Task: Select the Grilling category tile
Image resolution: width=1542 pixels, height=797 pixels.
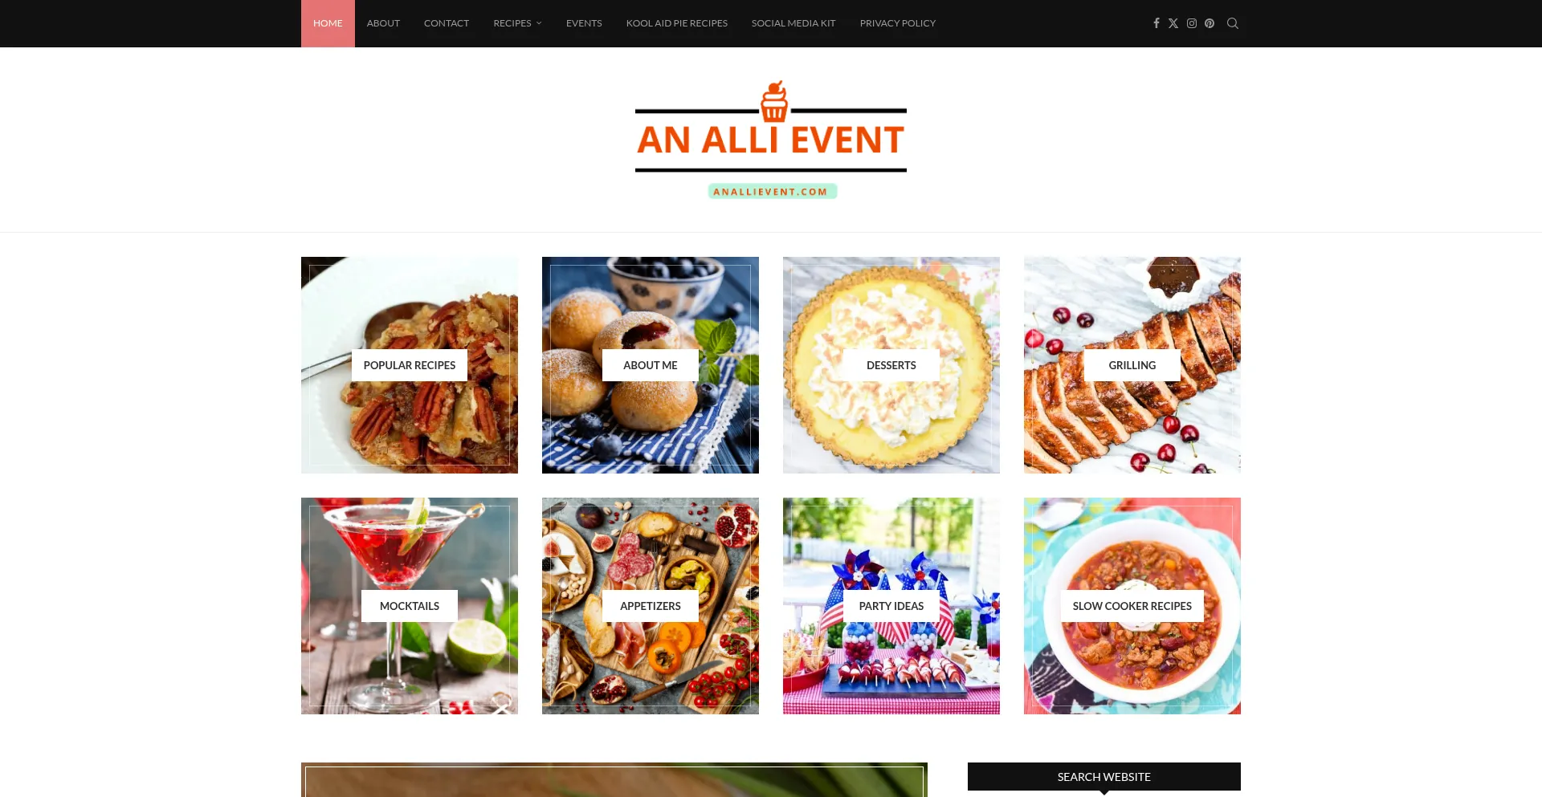Action: 1132,365
